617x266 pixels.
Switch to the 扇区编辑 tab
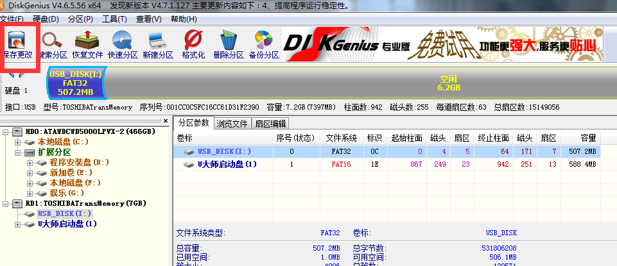[270, 124]
